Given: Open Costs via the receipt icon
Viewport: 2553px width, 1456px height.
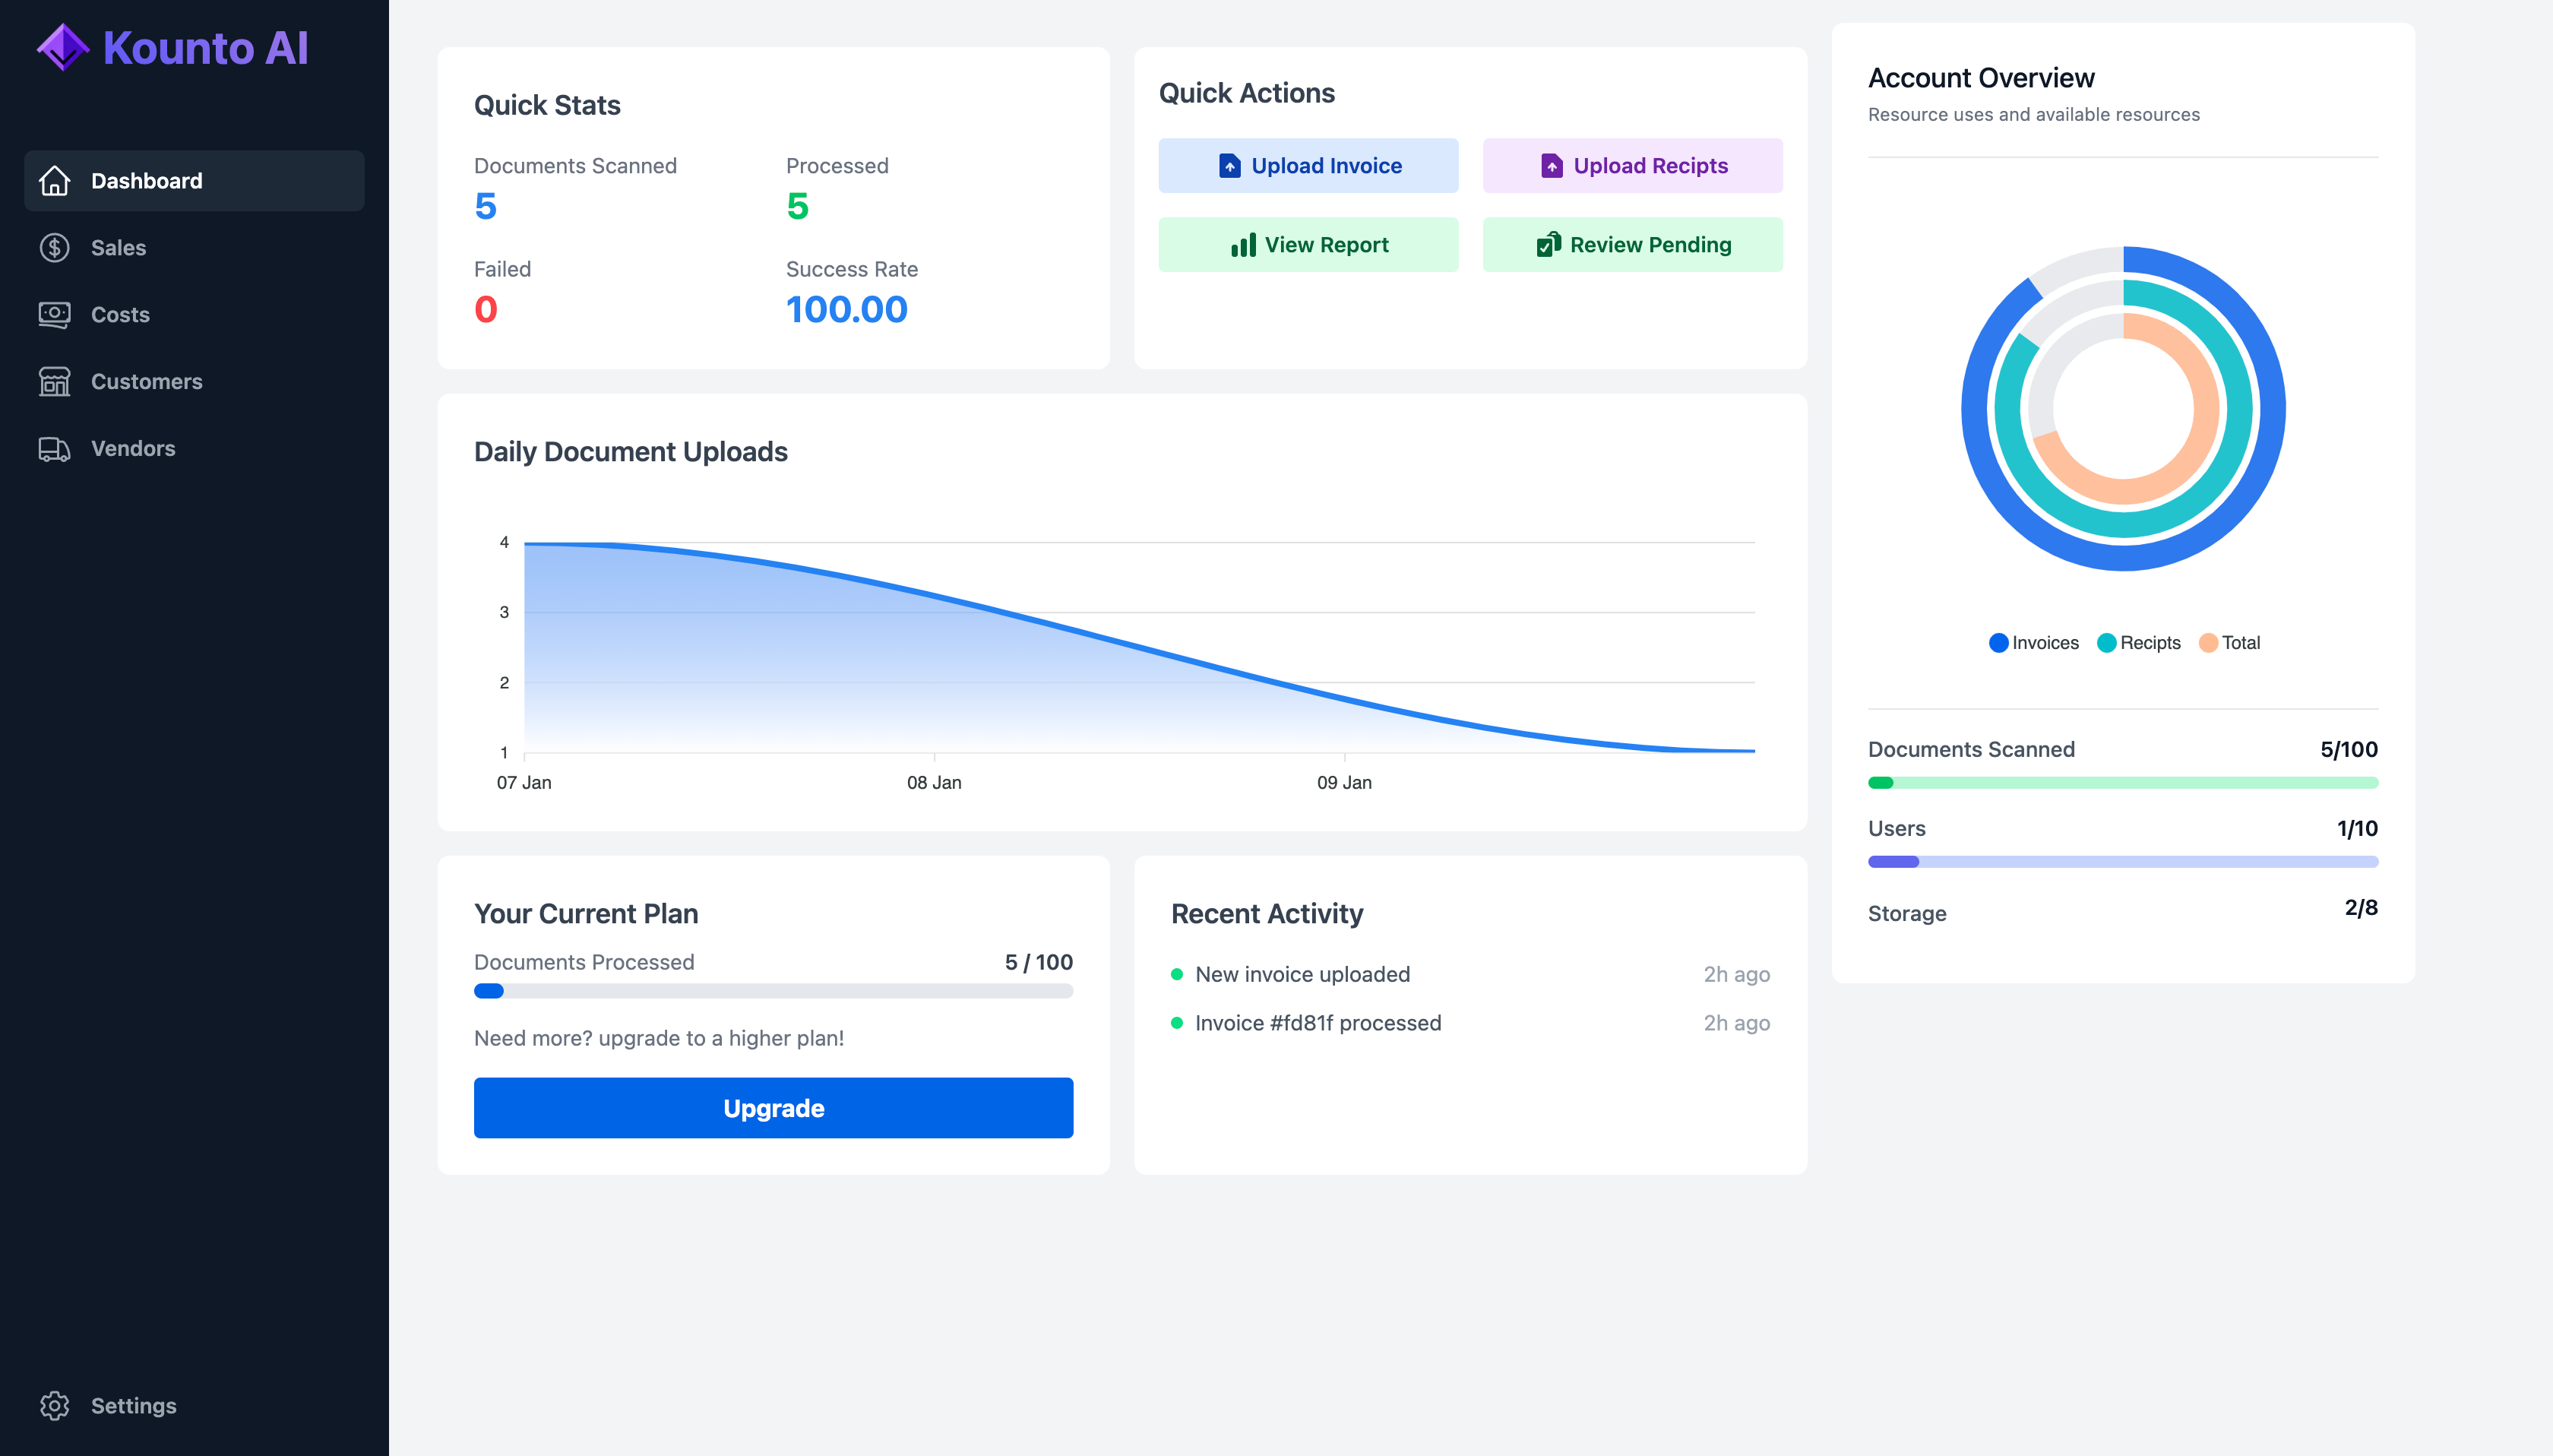Looking at the screenshot, I should tap(55, 314).
